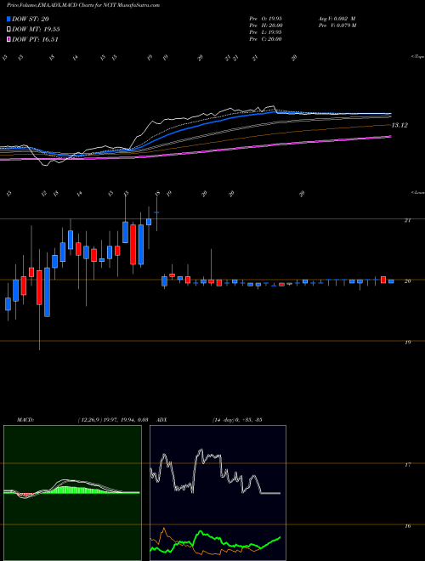Select the 'DOW MT: 19.55' legend text
Screen dimensions: 425x561
36,30
